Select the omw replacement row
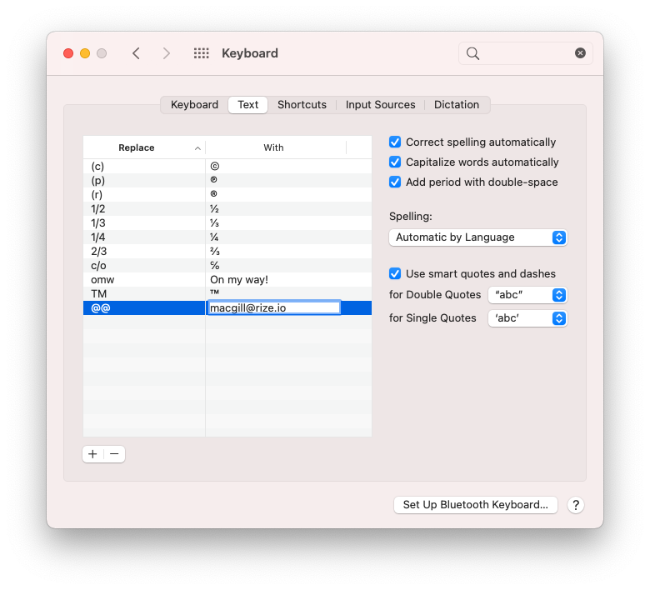The image size is (650, 590). [227, 279]
